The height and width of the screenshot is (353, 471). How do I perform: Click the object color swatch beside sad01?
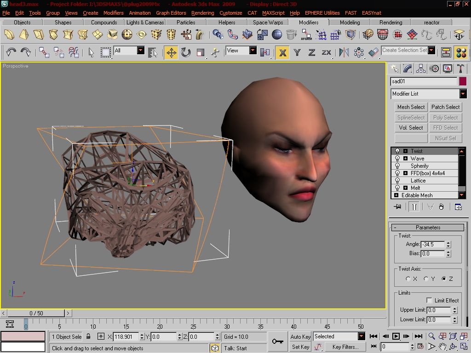coord(463,81)
